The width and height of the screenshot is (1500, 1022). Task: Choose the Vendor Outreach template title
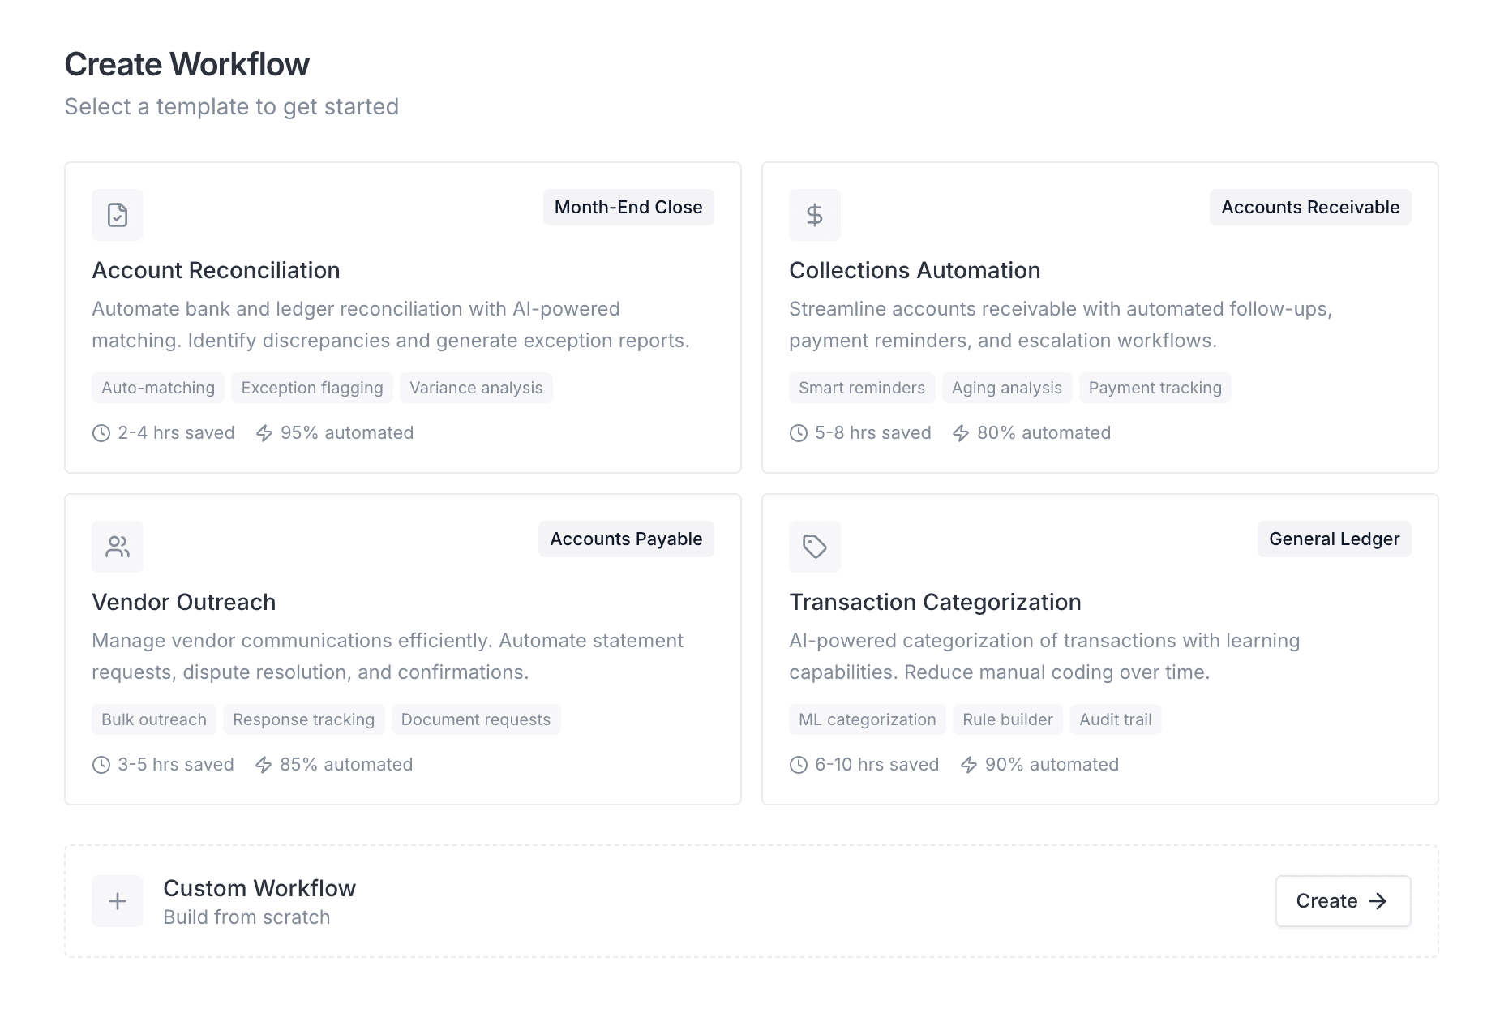[184, 602]
